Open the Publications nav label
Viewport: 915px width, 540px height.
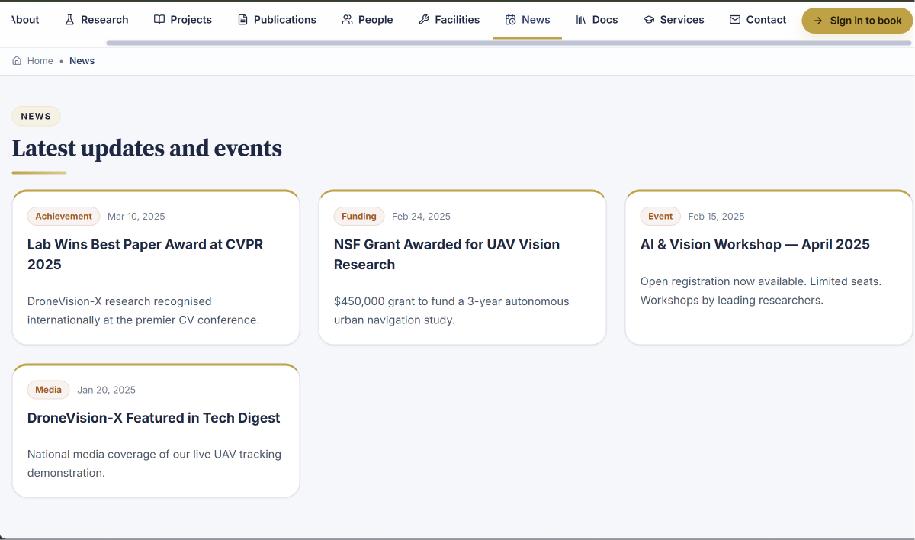pyautogui.click(x=285, y=20)
